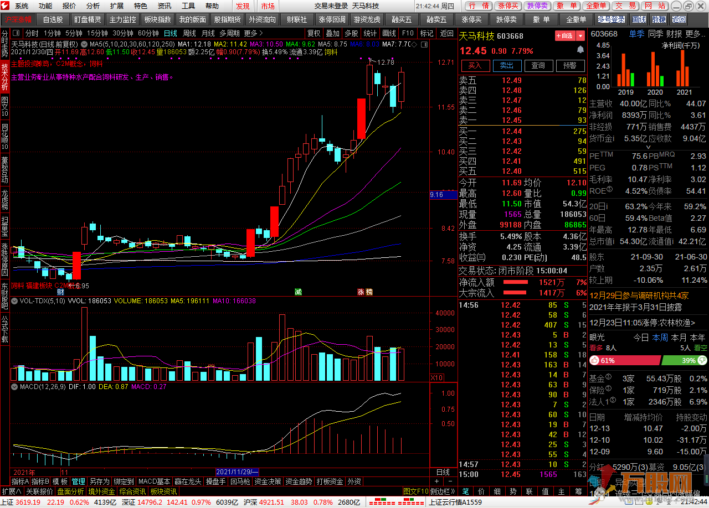The image size is (709, 508).
Task: Open the 板块资讯 bottom tab
Action: [163, 491]
